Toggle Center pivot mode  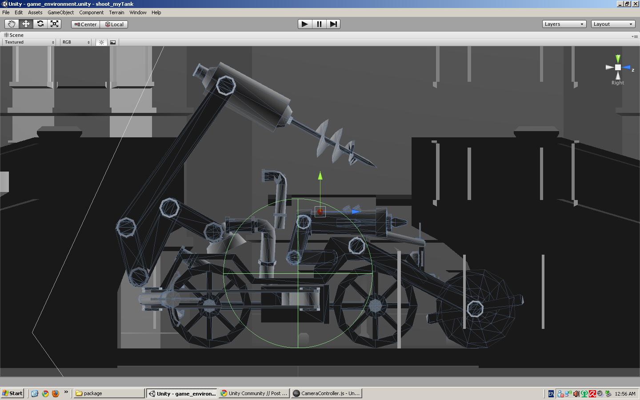pyautogui.click(x=85, y=24)
